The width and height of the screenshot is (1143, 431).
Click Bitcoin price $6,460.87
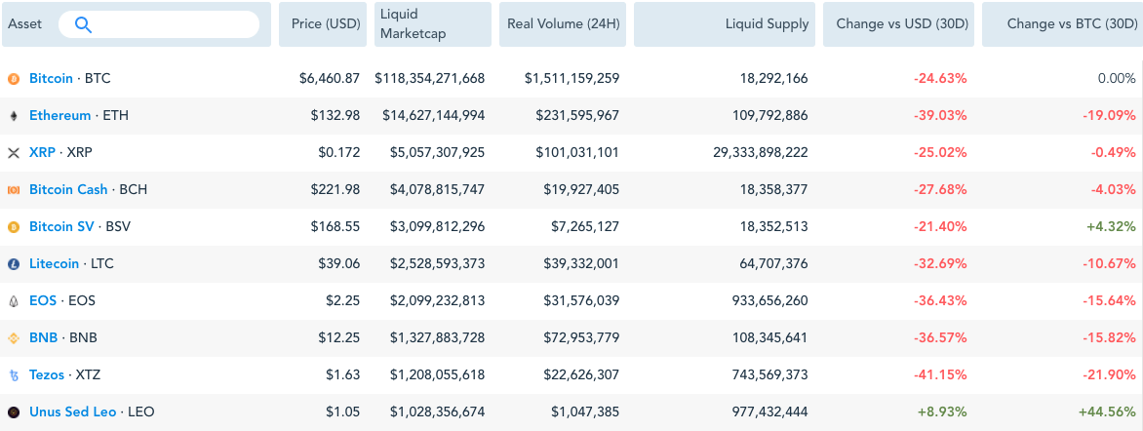point(330,78)
